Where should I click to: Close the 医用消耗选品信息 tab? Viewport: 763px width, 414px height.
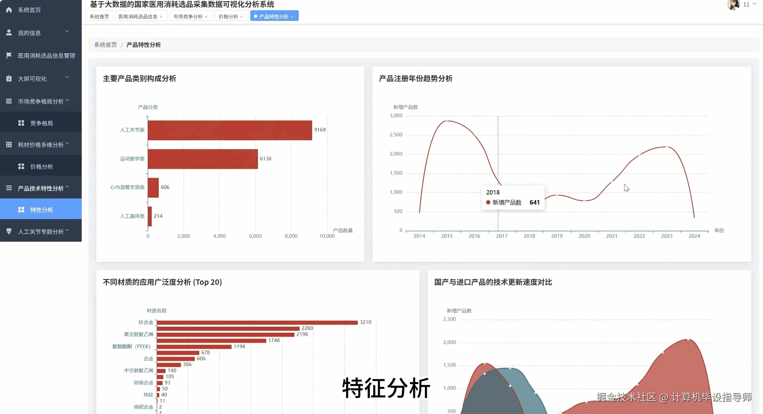click(161, 17)
